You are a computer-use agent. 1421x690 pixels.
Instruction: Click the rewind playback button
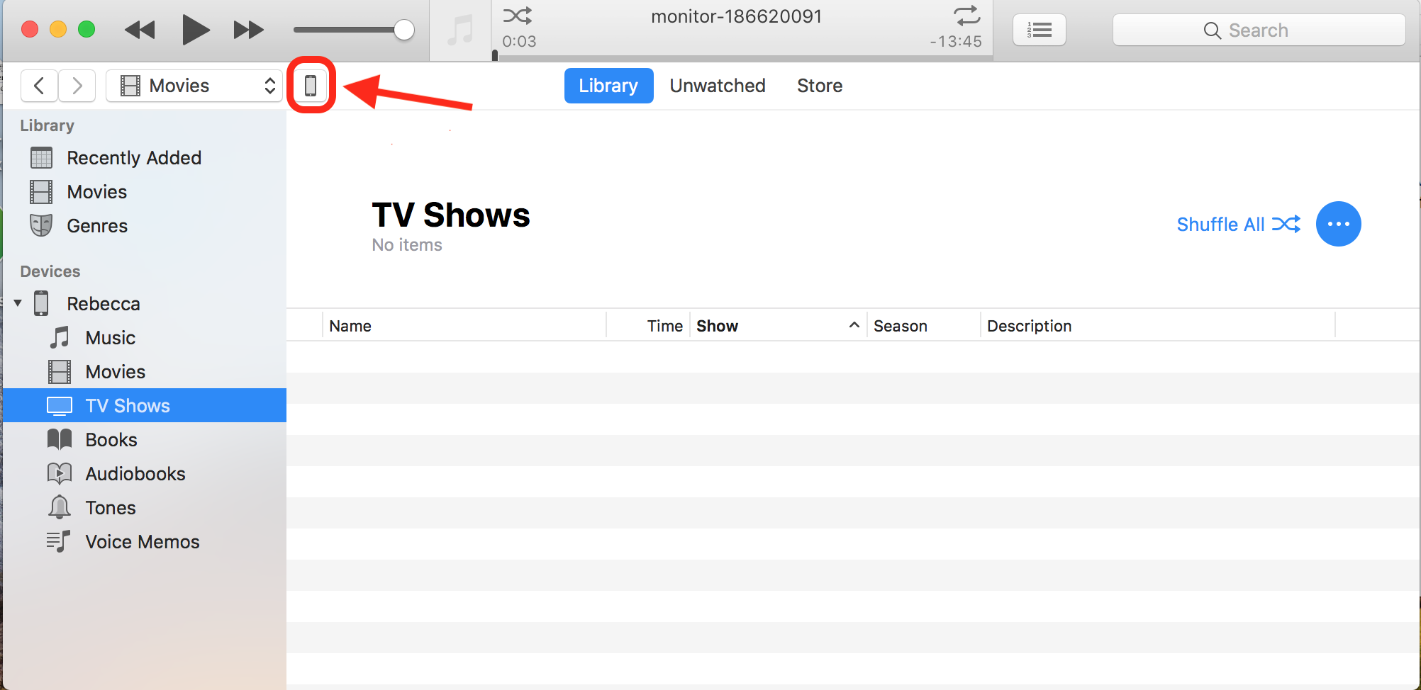(140, 30)
